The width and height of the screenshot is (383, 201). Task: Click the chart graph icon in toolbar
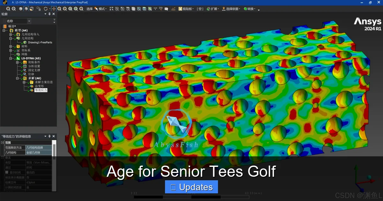(173, 9)
